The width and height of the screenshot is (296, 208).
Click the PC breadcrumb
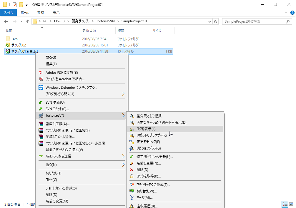tap(45, 21)
